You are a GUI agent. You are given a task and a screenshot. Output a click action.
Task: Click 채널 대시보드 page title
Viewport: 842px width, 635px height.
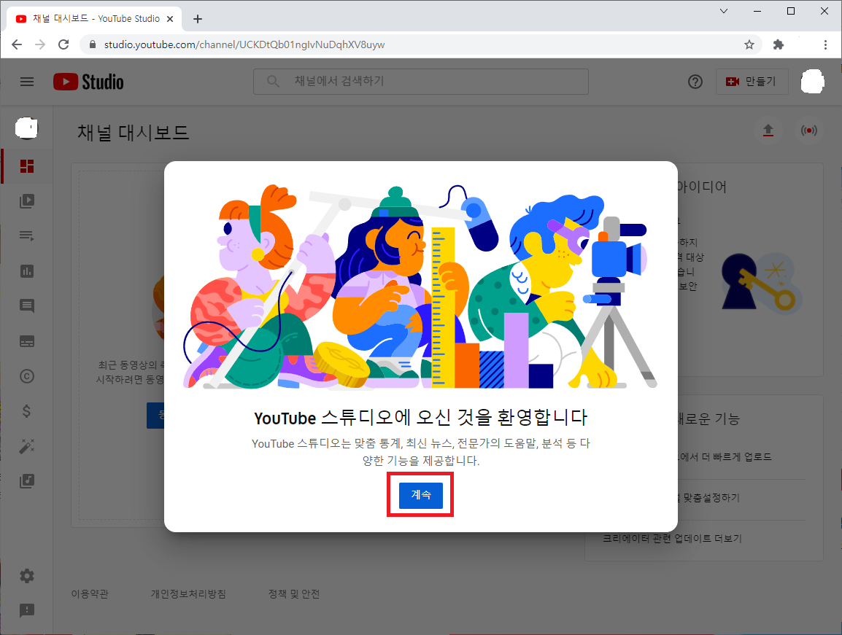[x=134, y=133]
